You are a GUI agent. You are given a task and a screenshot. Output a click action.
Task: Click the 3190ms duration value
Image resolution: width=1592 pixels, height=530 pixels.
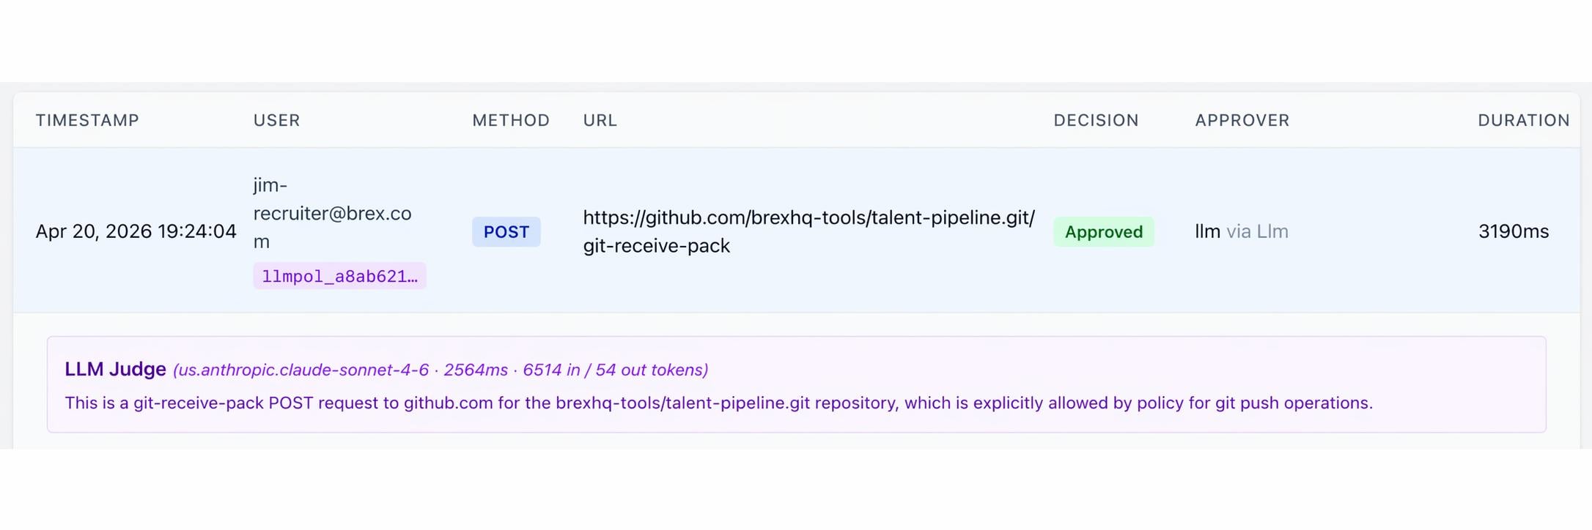pos(1513,231)
